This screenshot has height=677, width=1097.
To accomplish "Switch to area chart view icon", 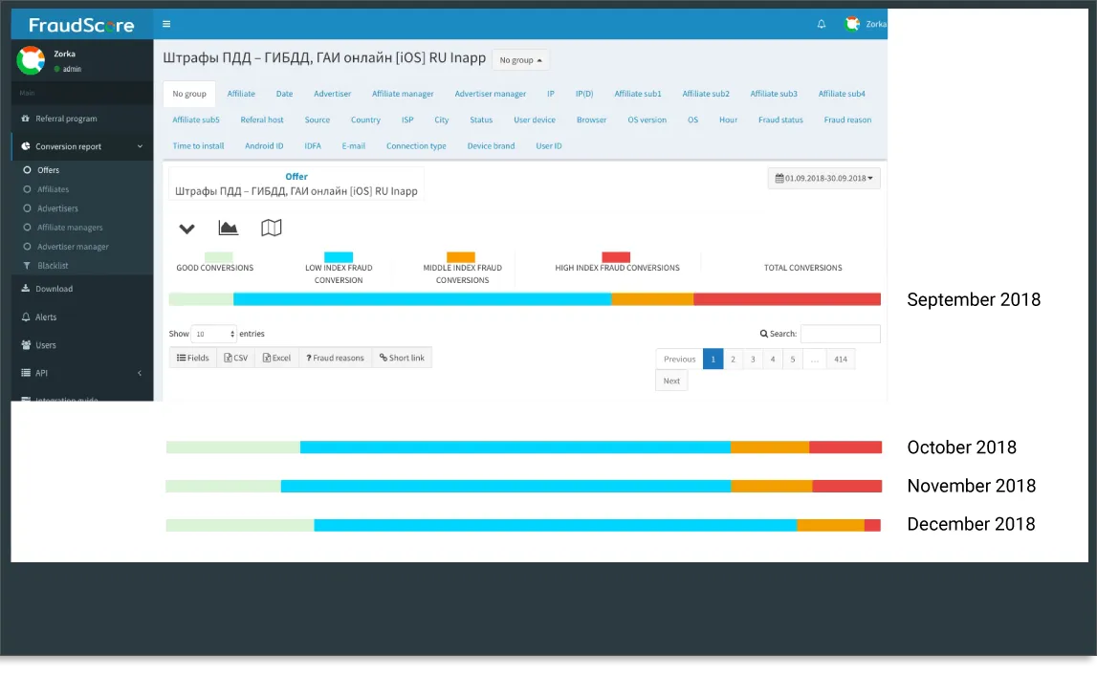I will click(x=228, y=228).
